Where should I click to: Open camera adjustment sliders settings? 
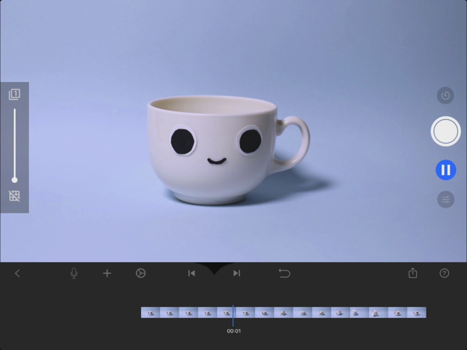point(446,199)
